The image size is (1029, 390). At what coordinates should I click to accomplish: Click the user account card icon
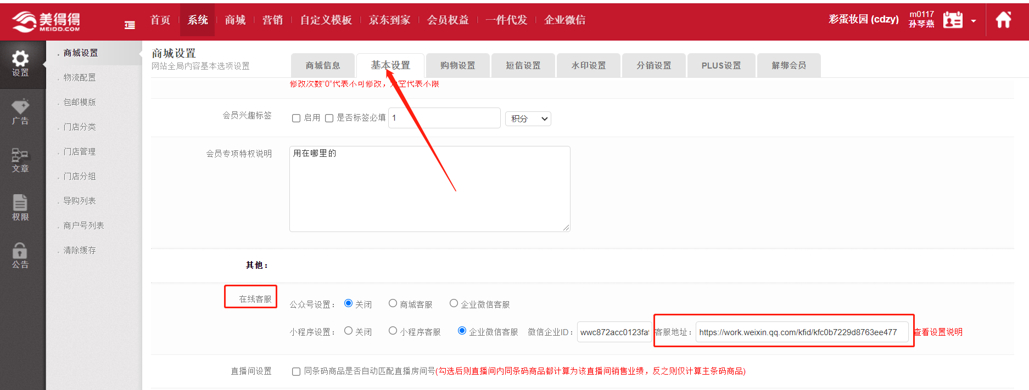(953, 20)
